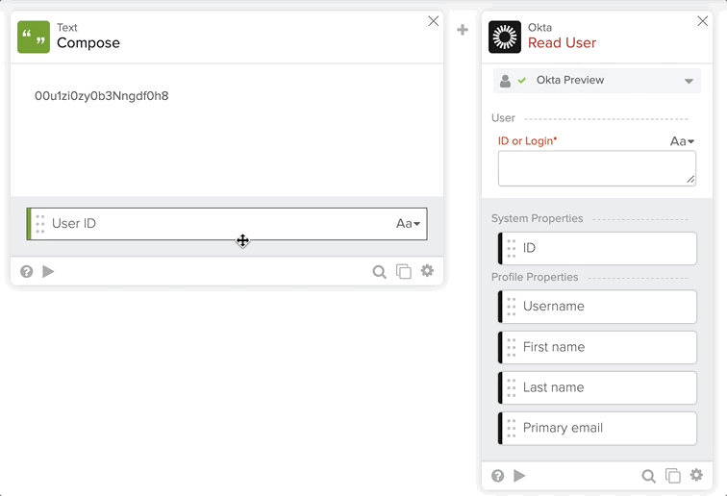Screen dimensions: 727x496
Task: Click the magnifier icon on Compose card
Action: (x=379, y=272)
